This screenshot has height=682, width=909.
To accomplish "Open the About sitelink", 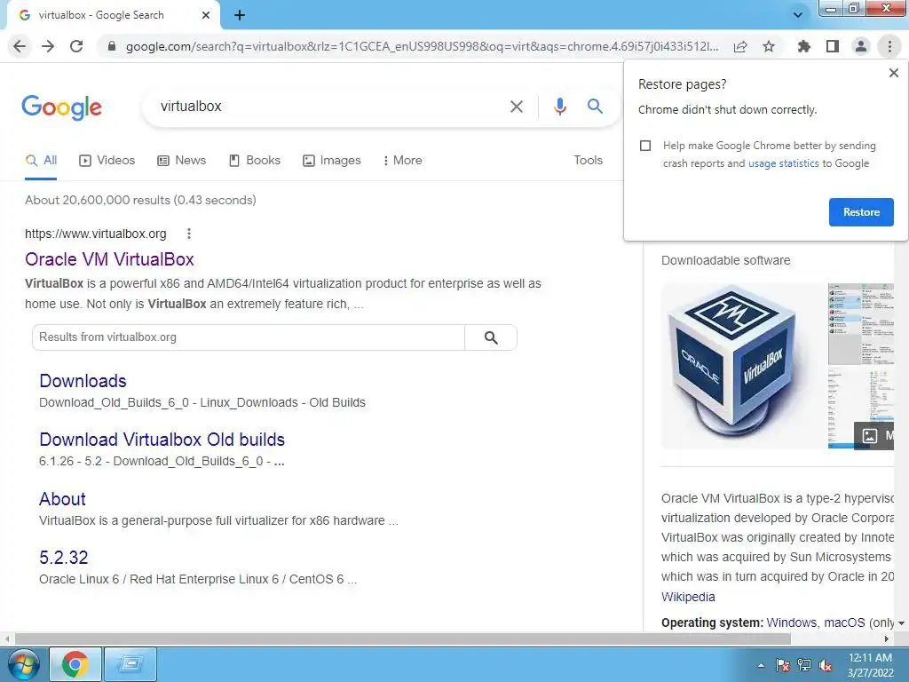I will (63, 499).
